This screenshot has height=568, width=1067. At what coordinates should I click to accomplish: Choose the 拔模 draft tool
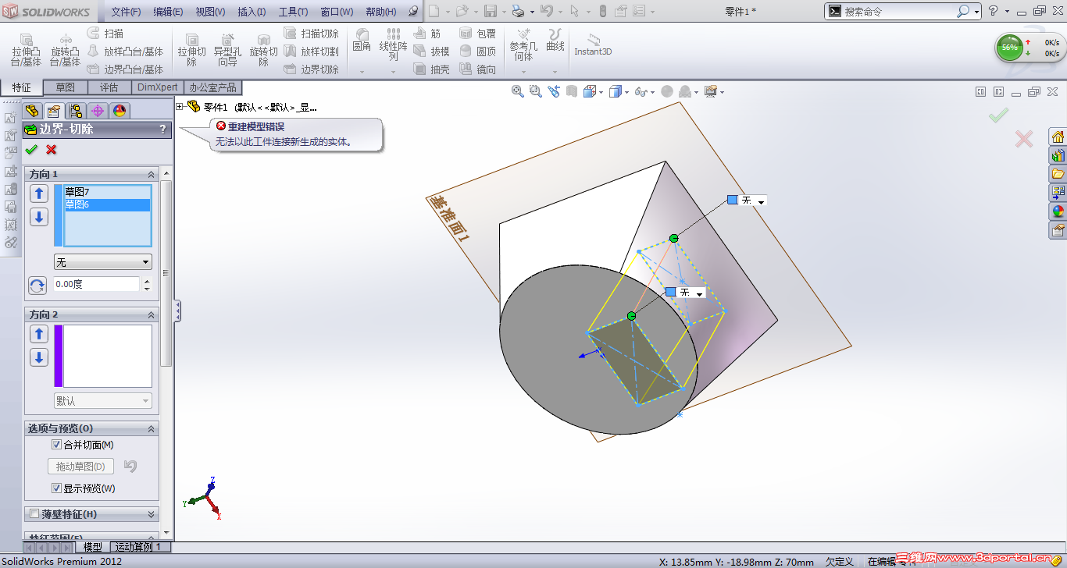coord(431,51)
